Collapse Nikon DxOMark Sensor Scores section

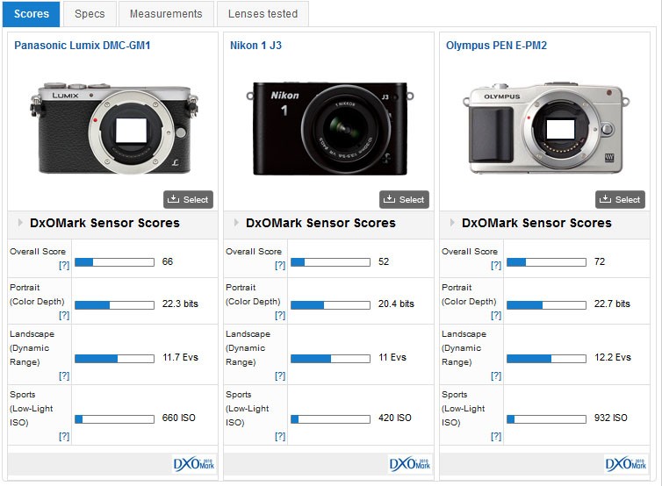(x=236, y=223)
